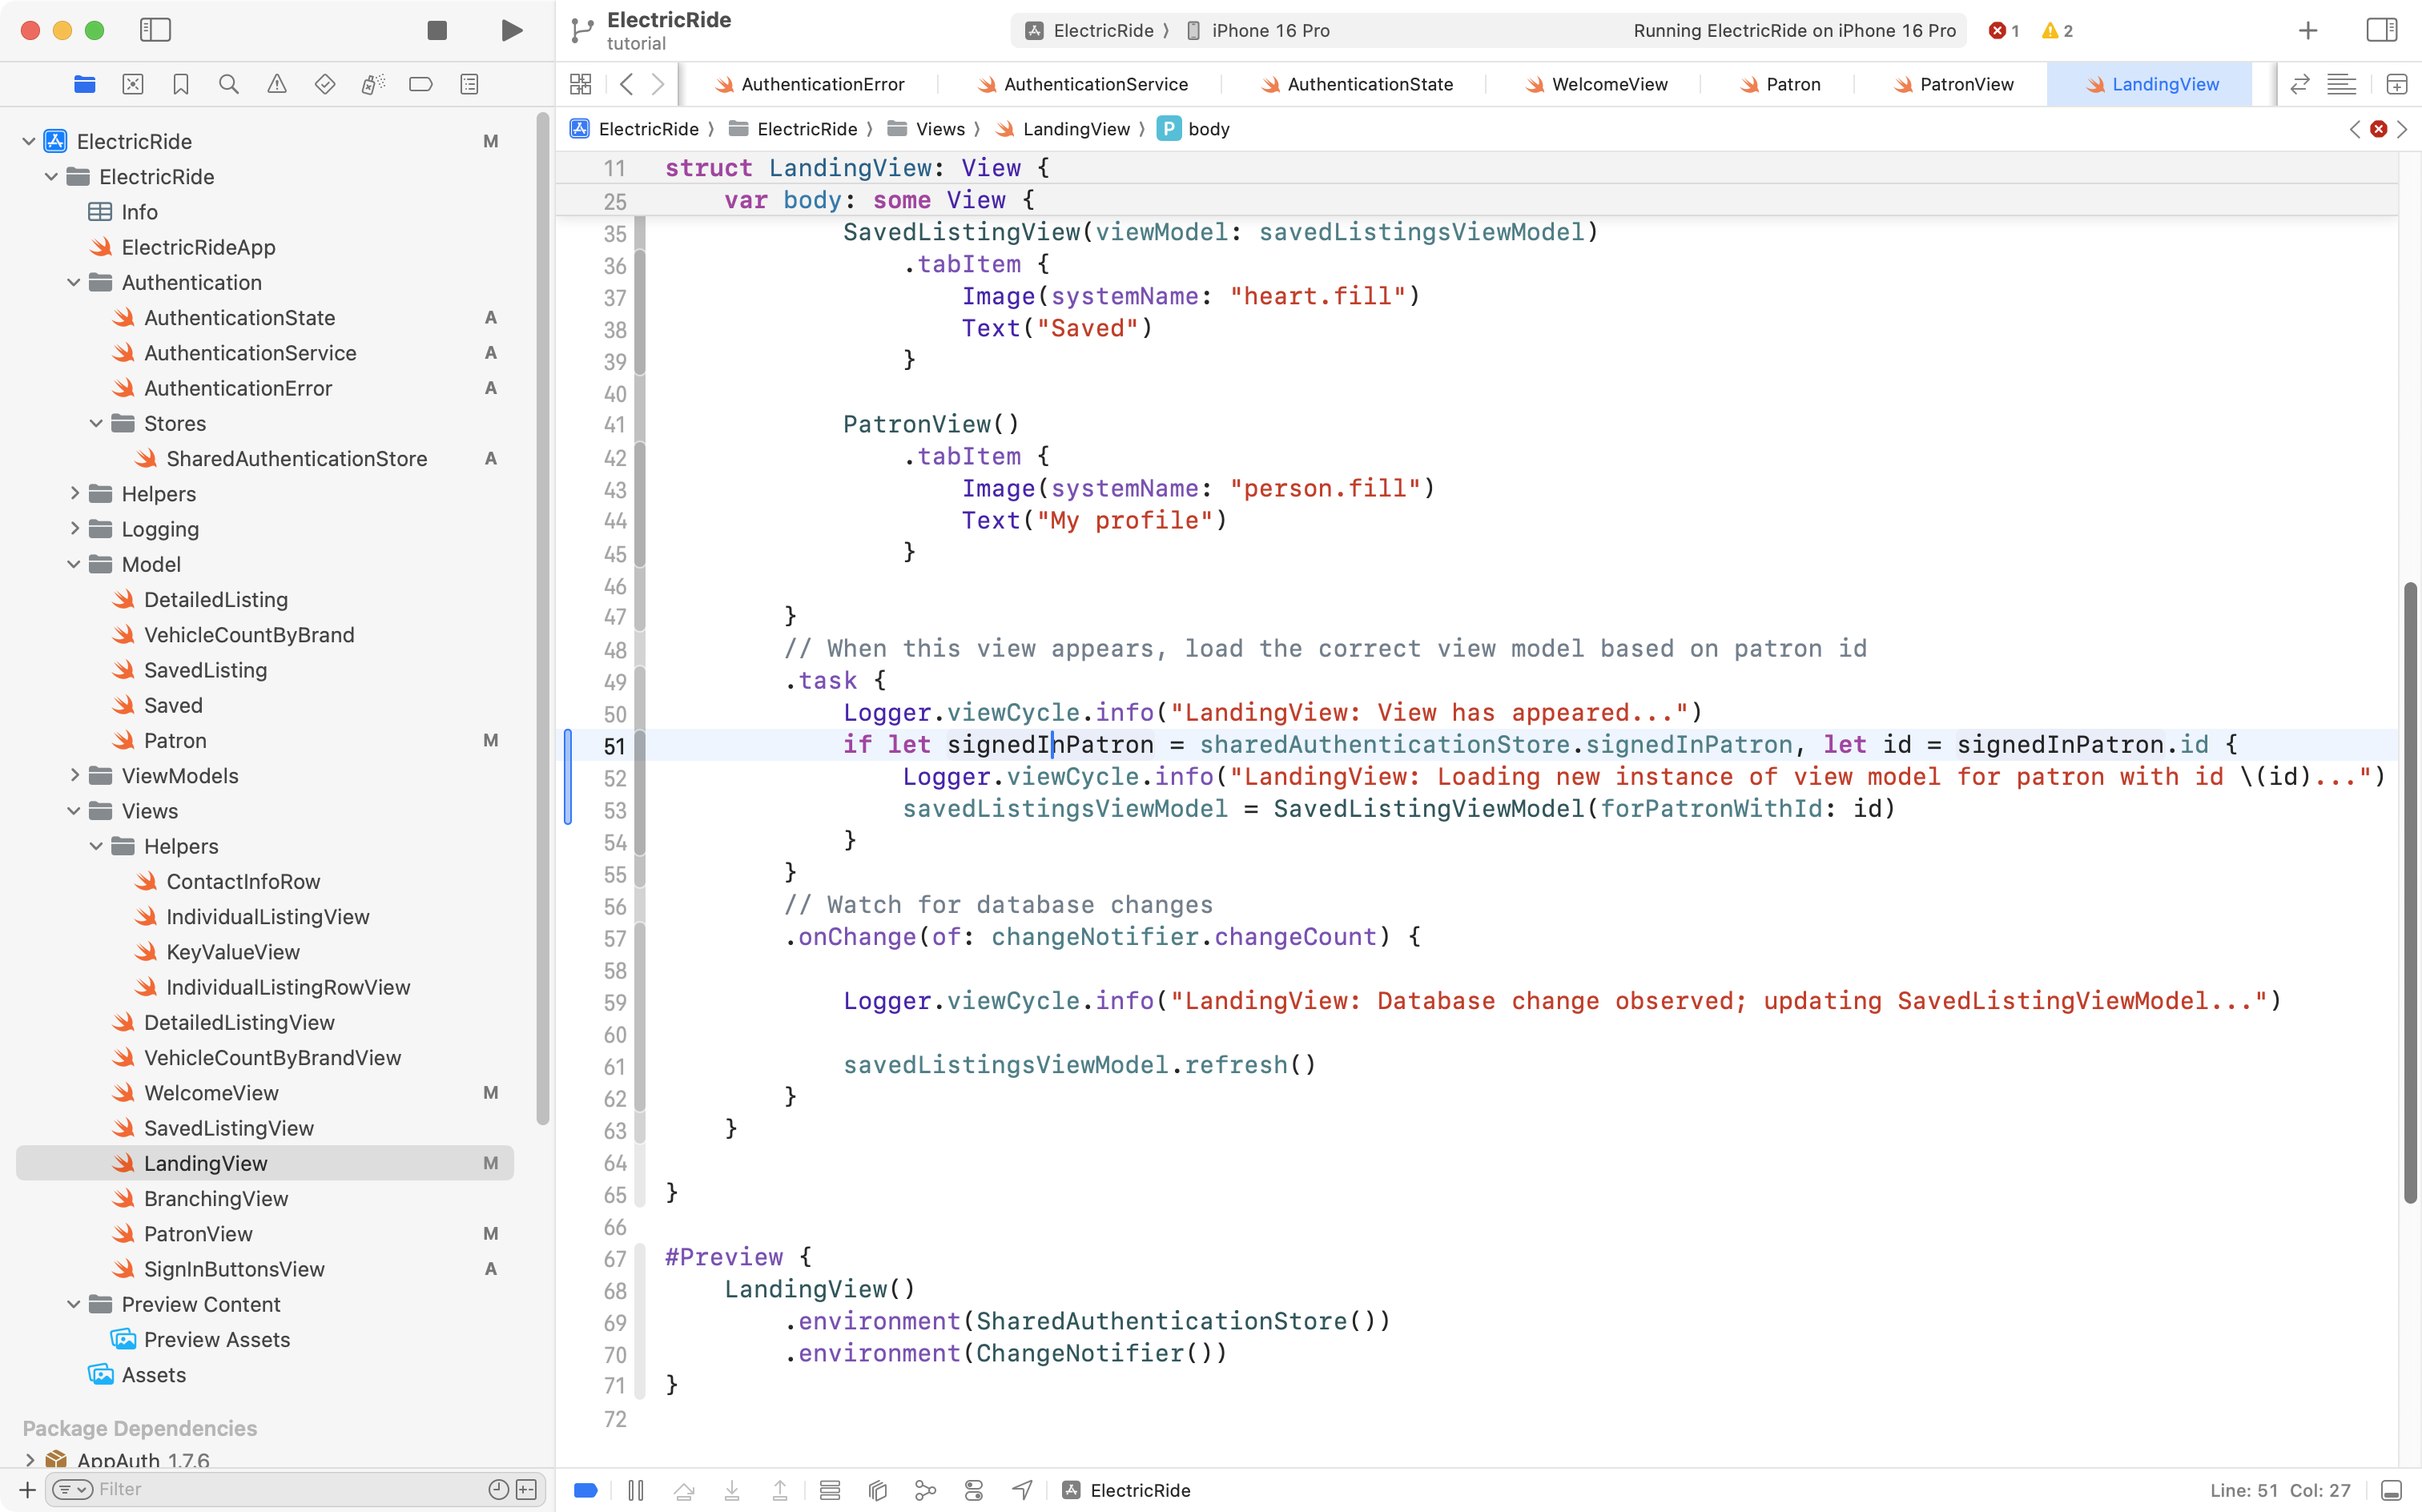Collapse the Authentication folder

click(74, 283)
